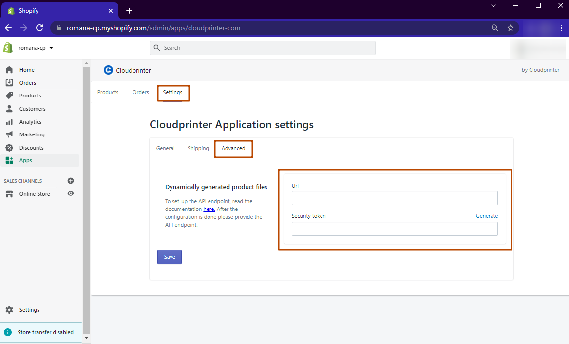The image size is (569, 344).
Task: Click the 'Dynamically generated product files' heading
Action: pyautogui.click(x=216, y=187)
